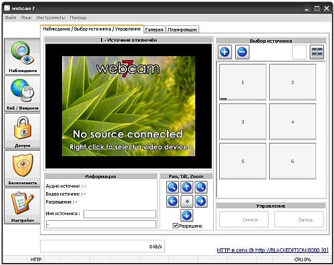This screenshot has height=265, width=334.
Task: Toggle the Разрешено checkbox
Action: click(x=175, y=226)
